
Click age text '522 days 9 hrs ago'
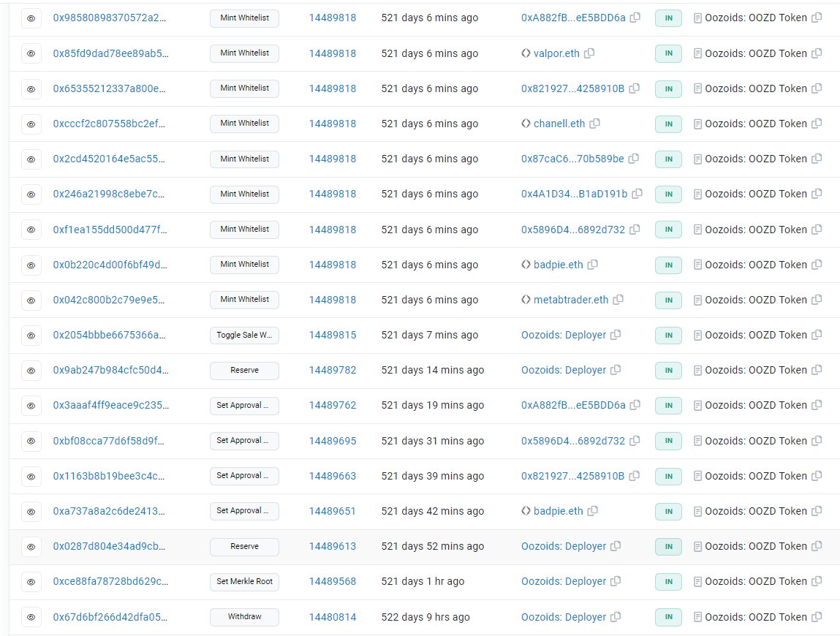pyautogui.click(x=425, y=617)
